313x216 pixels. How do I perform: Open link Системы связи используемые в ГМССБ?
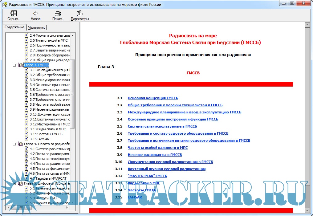[162, 126]
